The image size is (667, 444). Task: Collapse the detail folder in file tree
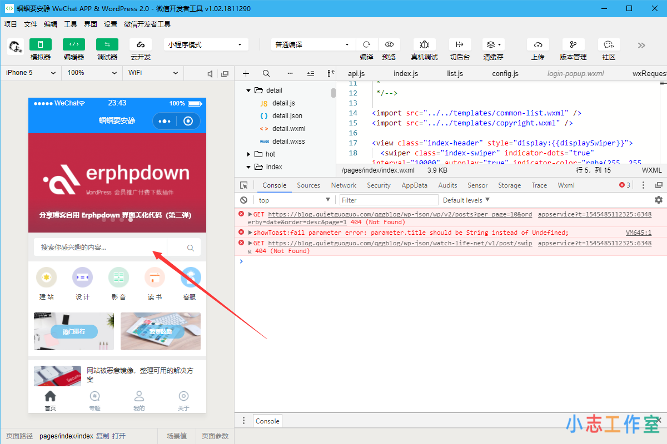coord(248,90)
